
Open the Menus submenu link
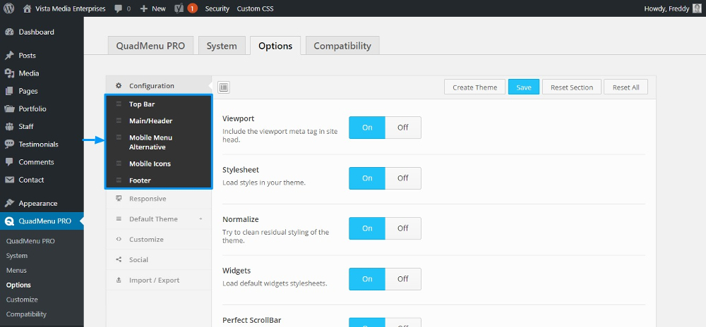16,271
